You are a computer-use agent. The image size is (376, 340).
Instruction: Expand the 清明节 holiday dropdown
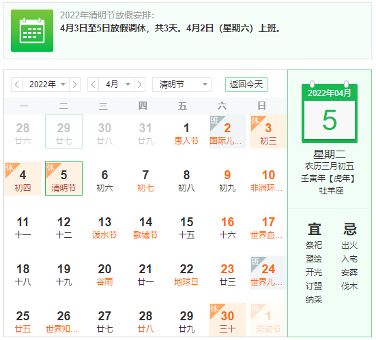click(x=182, y=84)
